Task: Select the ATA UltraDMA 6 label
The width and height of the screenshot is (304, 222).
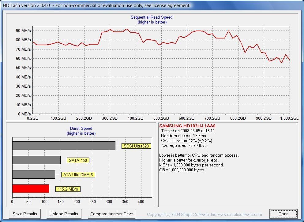Action: pyautogui.click(x=78, y=175)
